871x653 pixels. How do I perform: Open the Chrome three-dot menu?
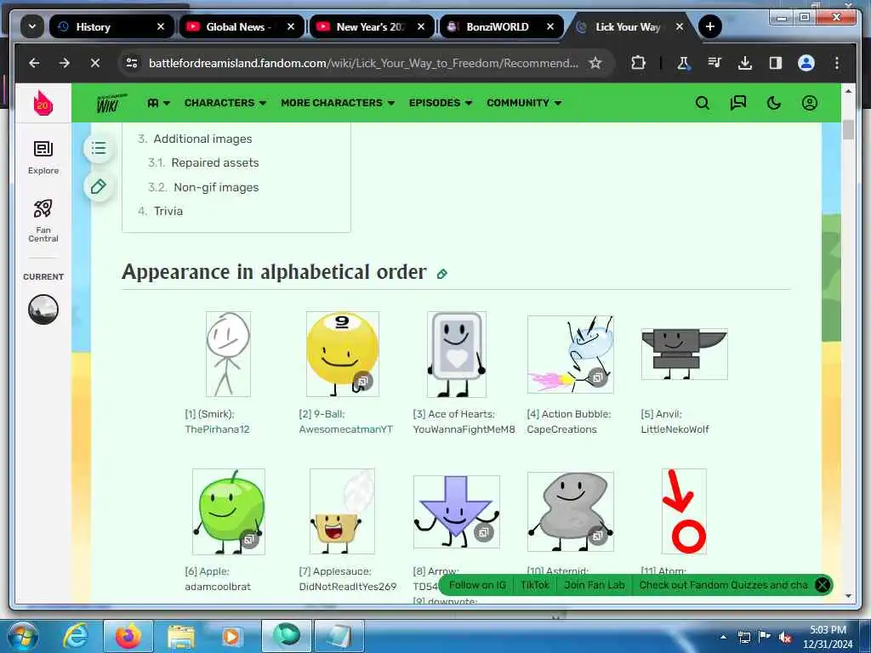(x=837, y=63)
